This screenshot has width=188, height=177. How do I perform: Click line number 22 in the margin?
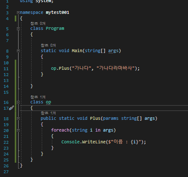[x=6, y=142]
